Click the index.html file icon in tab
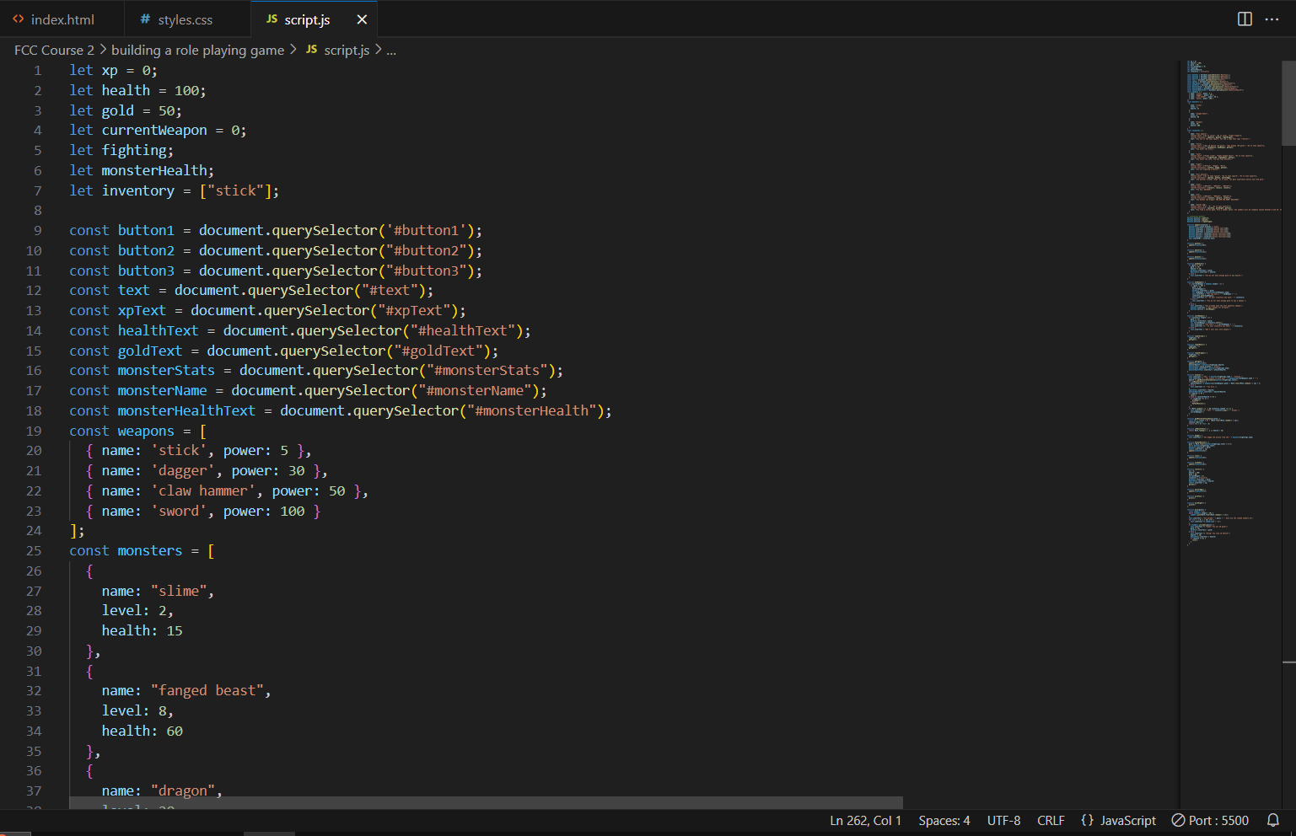Screen dimensions: 1296x836 tap(19, 19)
